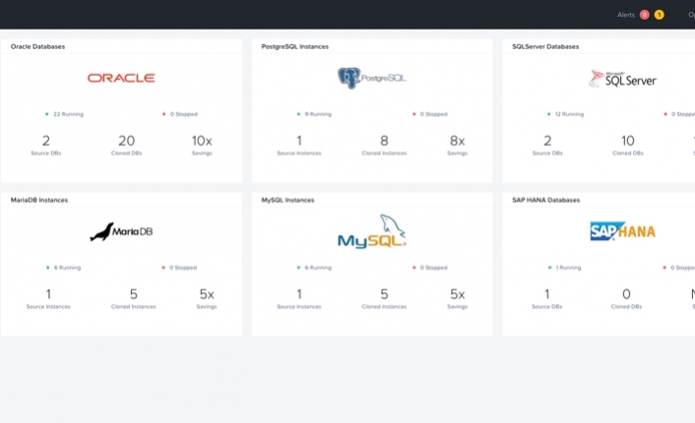The image size is (695, 423).
Task: Open the PostgreSQL Instances card title
Action: coord(294,46)
